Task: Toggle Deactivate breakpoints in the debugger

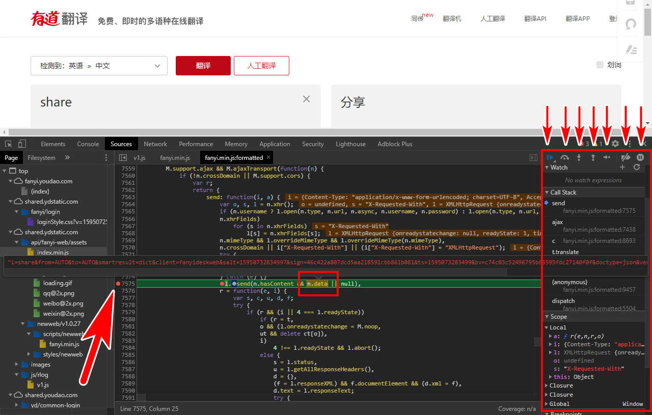Action: (626, 157)
